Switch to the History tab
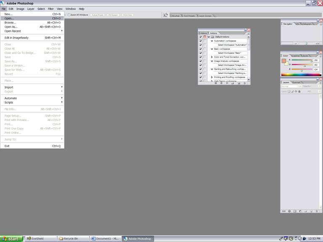Viewport: 323px width, 242px height. tap(204, 33)
